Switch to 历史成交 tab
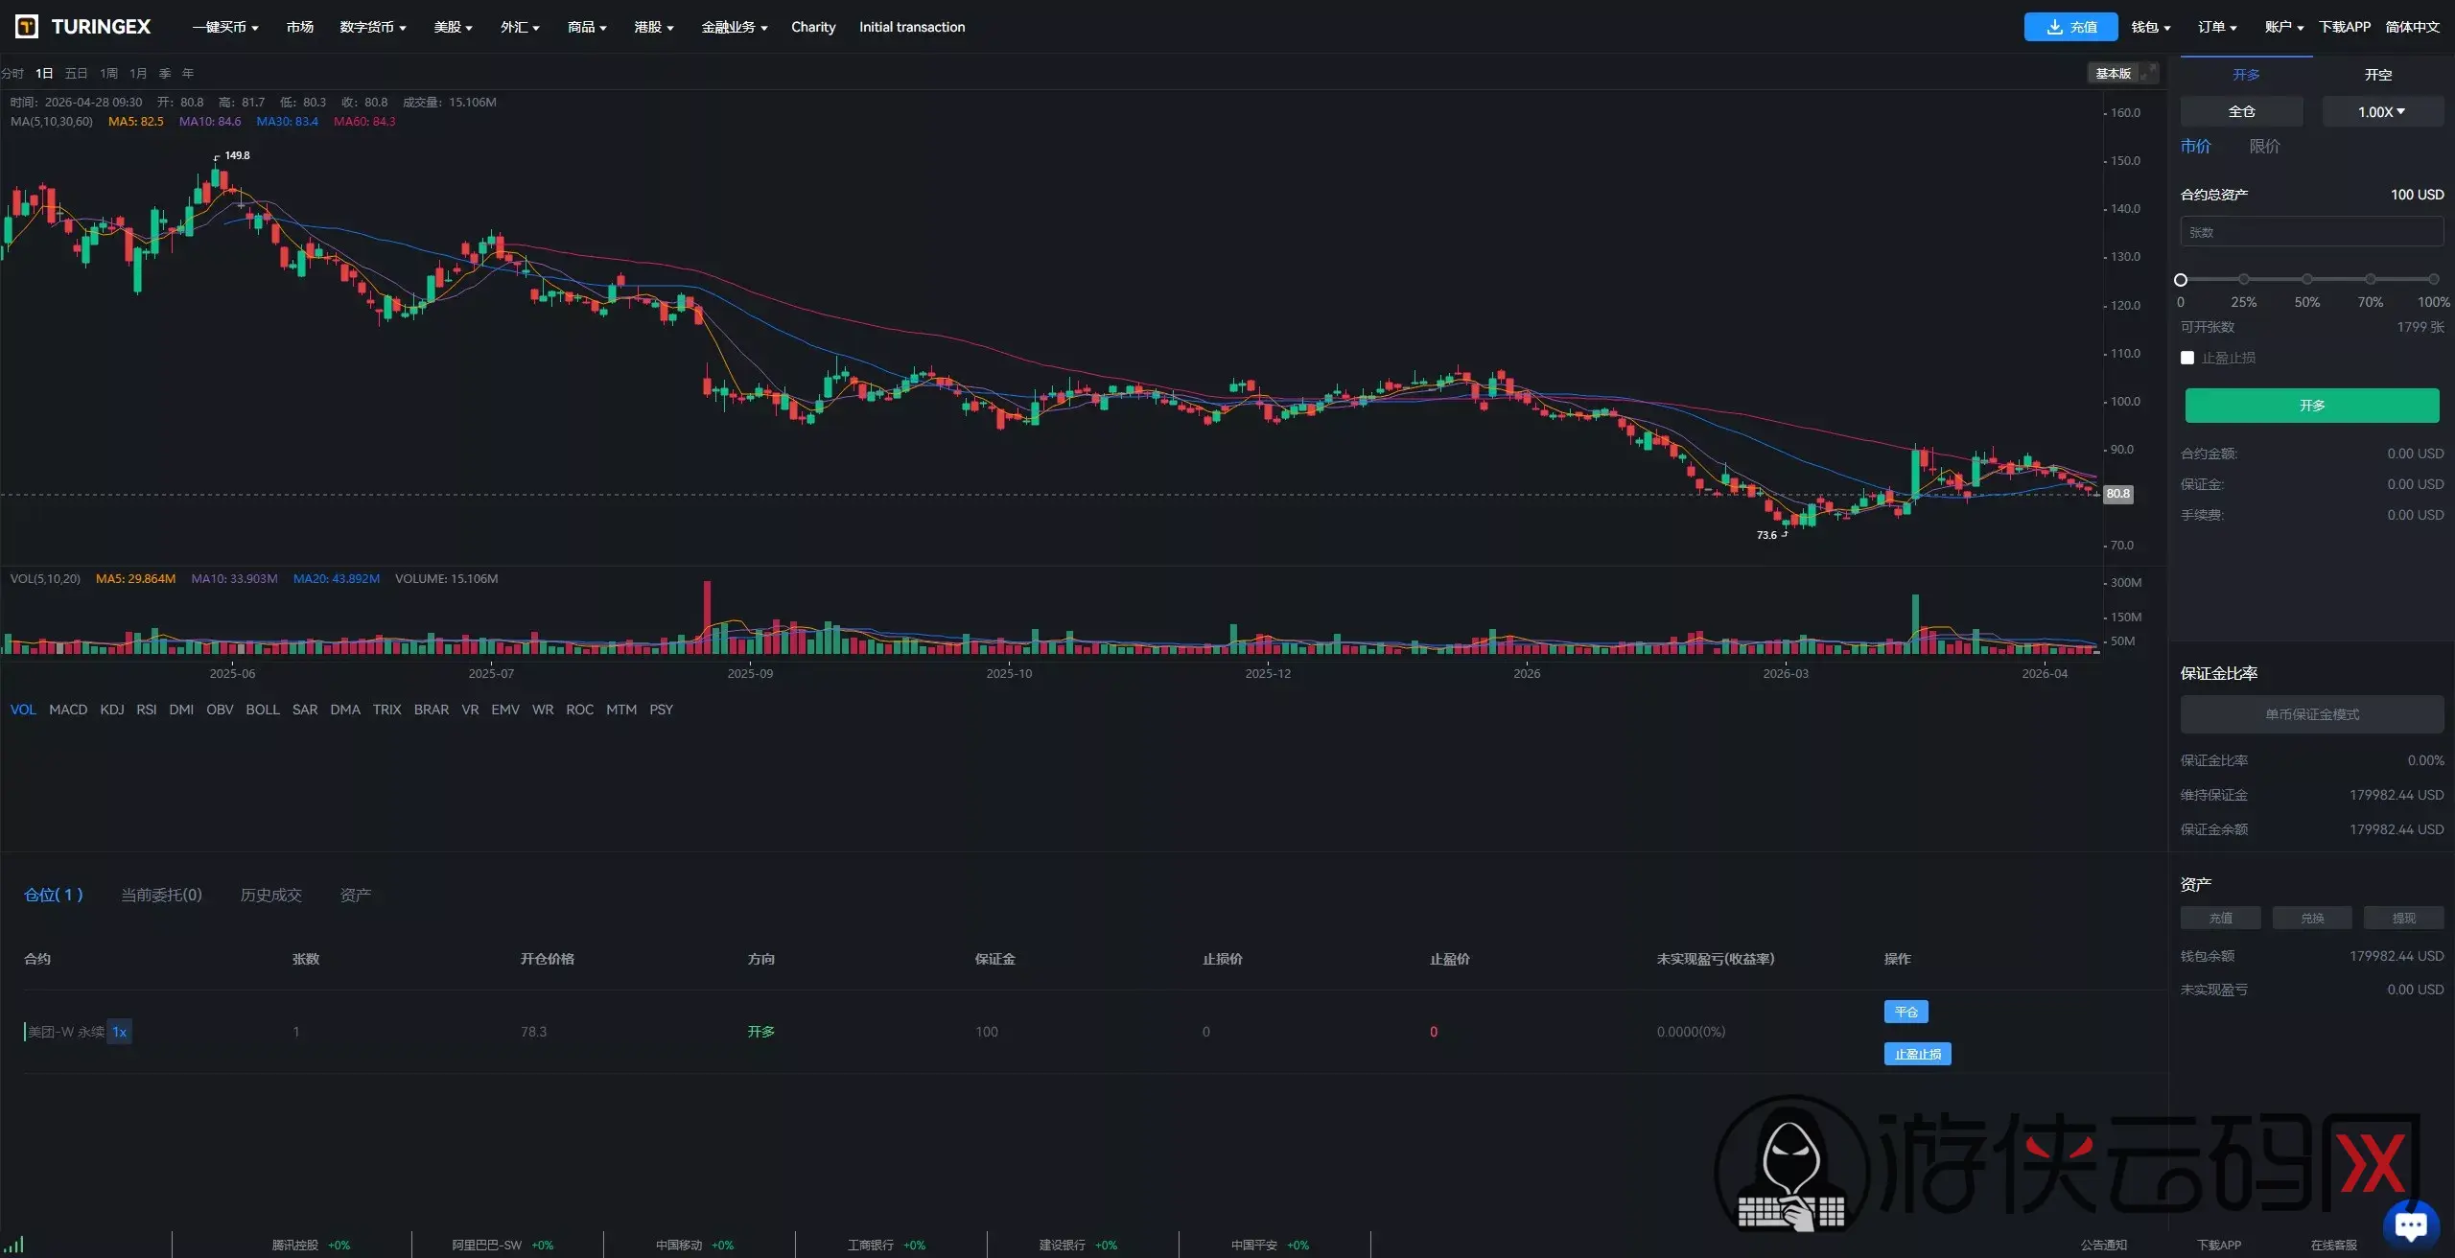2455x1258 pixels. [271, 895]
